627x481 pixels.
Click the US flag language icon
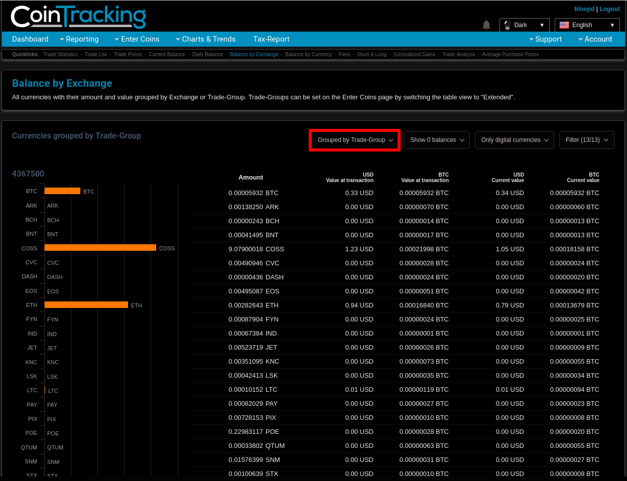tap(564, 25)
